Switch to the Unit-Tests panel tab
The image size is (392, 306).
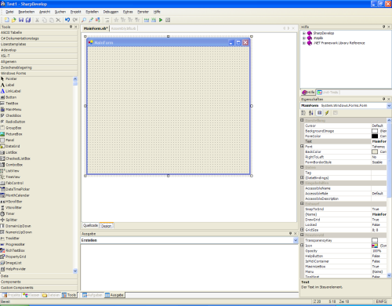328,93
